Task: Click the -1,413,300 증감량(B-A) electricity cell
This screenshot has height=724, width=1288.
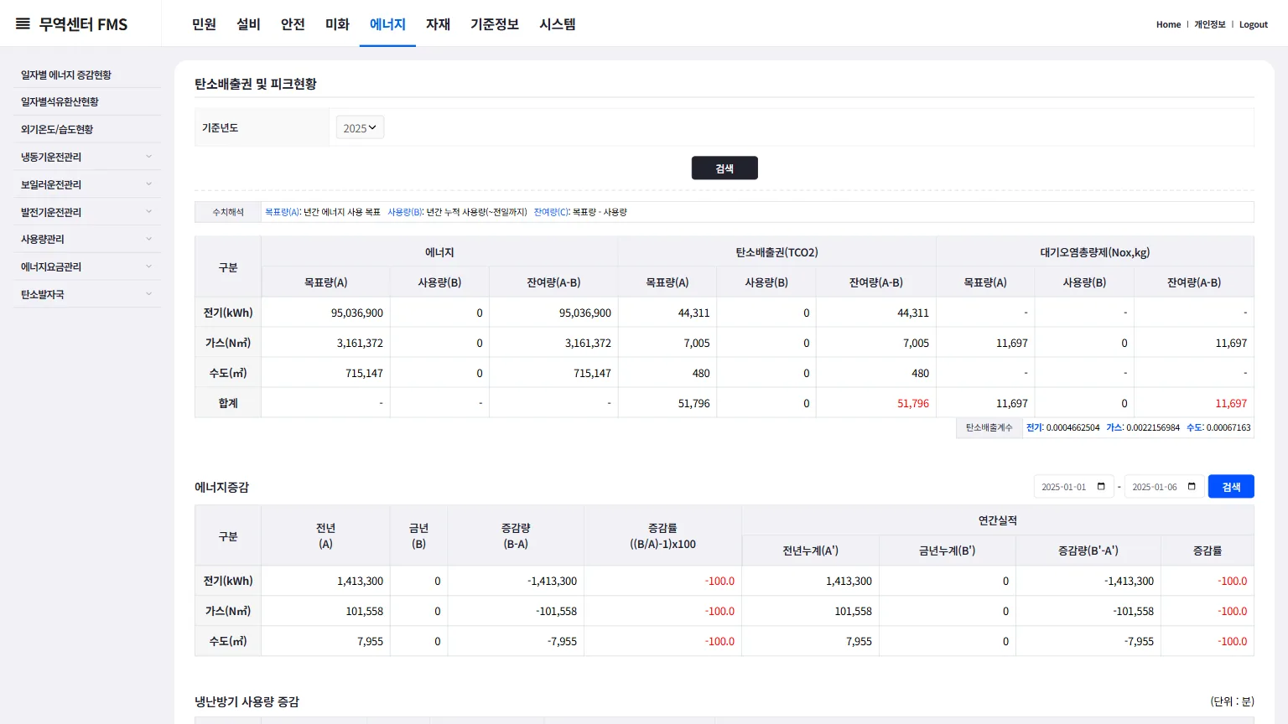Action: pos(516,581)
